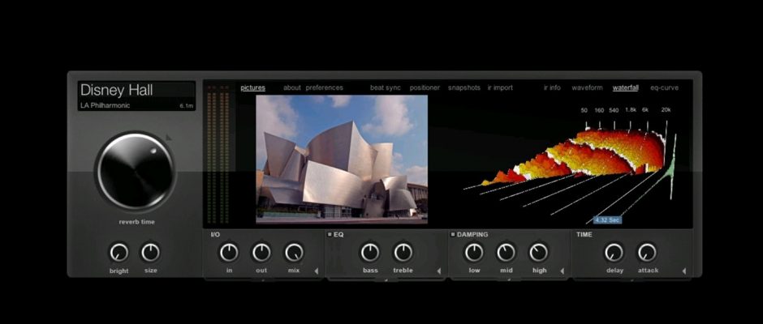Viewport: 763px width, 324px height.
Task: Open the pictures tab
Action: point(252,88)
